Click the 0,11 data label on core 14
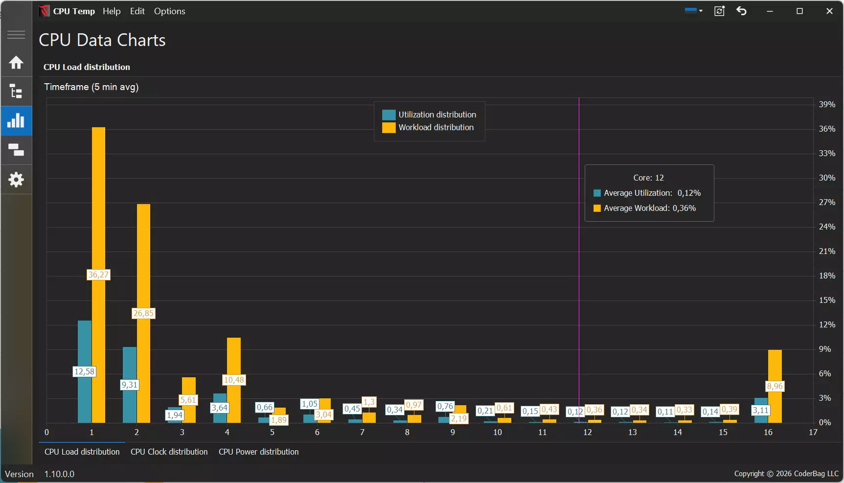 tap(665, 412)
